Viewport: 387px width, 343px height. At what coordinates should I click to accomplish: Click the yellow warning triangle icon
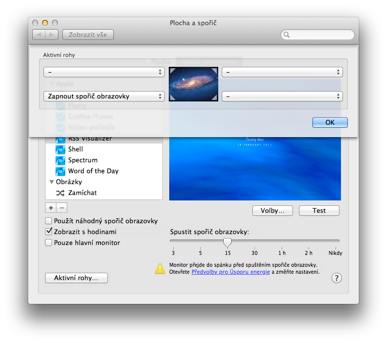[160, 268]
